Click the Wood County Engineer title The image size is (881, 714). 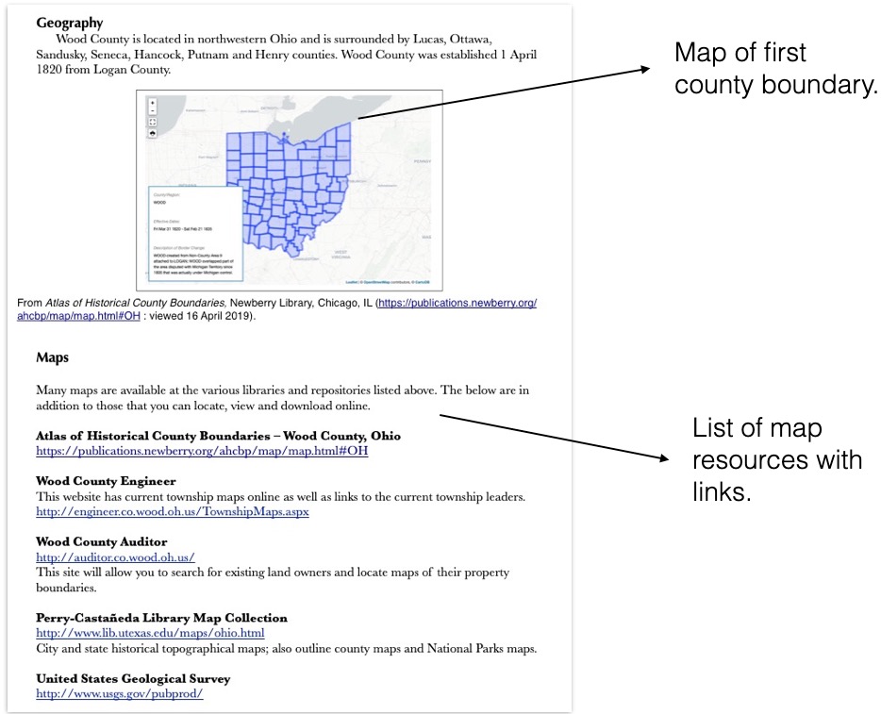tap(106, 481)
